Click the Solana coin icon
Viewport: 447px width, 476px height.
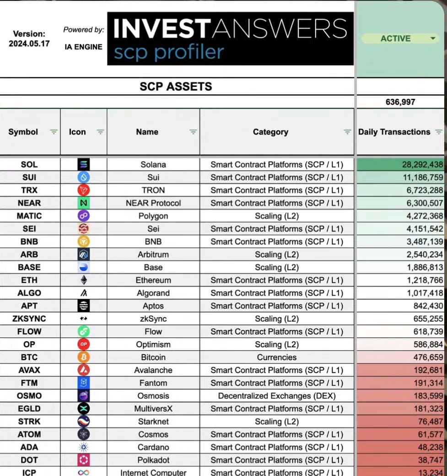tap(84, 164)
